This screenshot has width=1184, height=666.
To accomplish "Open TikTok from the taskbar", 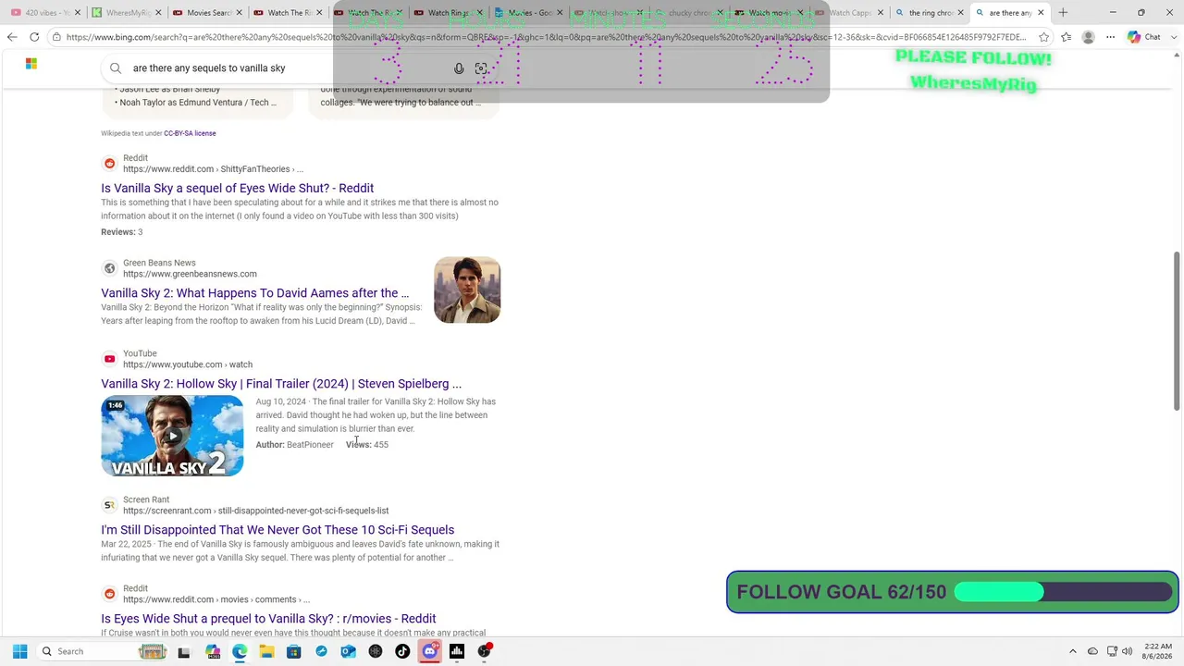I will pos(402,651).
